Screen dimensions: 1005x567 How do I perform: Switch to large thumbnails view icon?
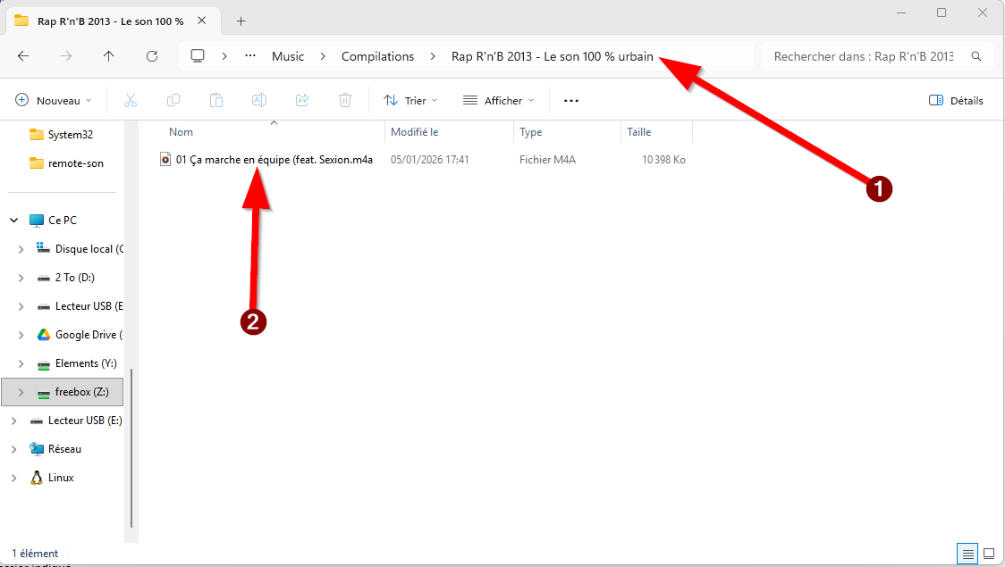coord(988,554)
